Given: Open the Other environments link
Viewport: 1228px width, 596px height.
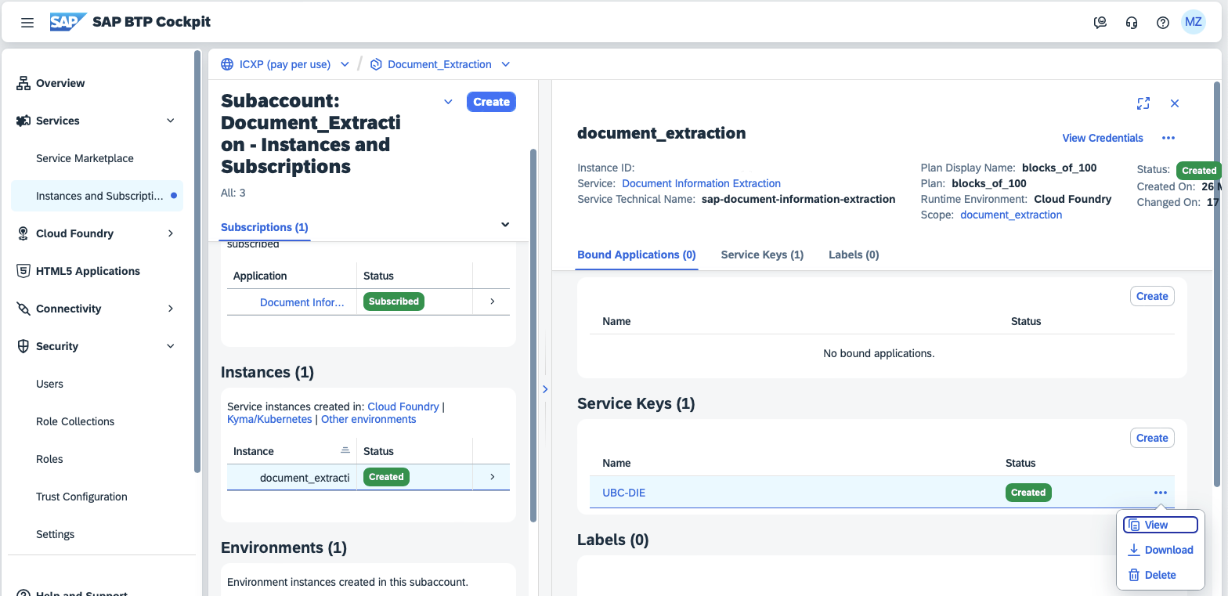Looking at the screenshot, I should (x=369, y=419).
